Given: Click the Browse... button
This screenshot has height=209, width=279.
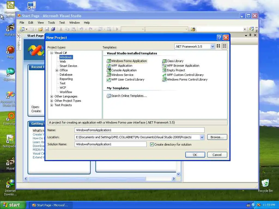Looking at the screenshot, I should (x=217, y=137).
